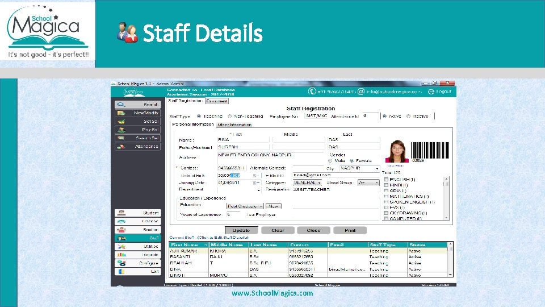Click the E-Mail ID input field

[336, 176]
